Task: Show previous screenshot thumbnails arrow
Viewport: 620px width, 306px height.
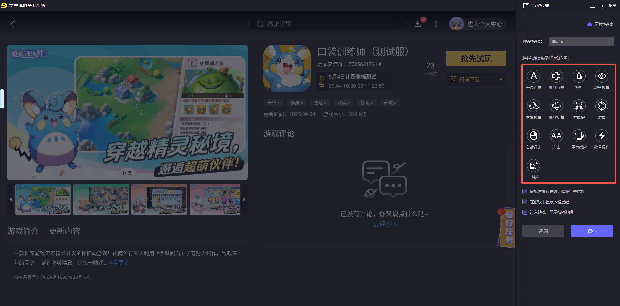Action: [11, 199]
